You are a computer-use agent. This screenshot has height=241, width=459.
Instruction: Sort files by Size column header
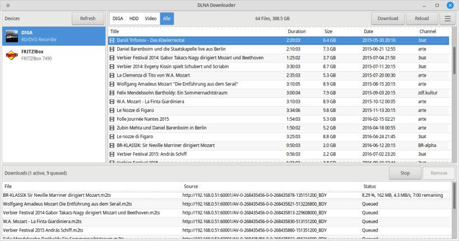(x=341, y=31)
